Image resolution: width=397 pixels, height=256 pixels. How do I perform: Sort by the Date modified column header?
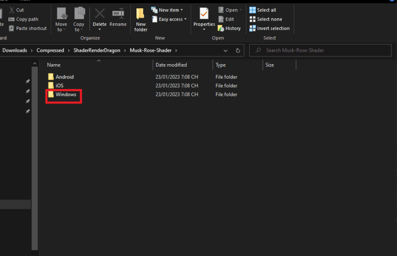click(x=171, y=65)
